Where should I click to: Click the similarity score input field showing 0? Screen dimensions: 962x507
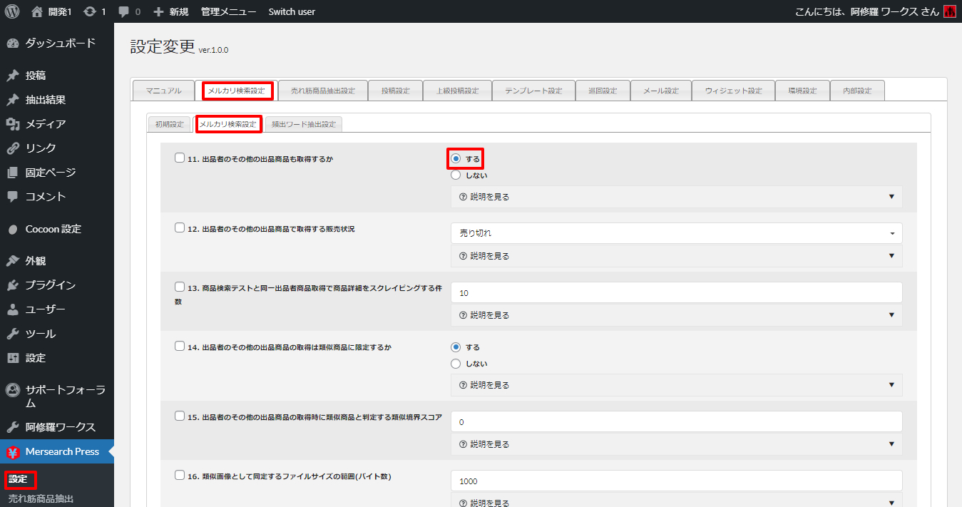coord(676,421)
